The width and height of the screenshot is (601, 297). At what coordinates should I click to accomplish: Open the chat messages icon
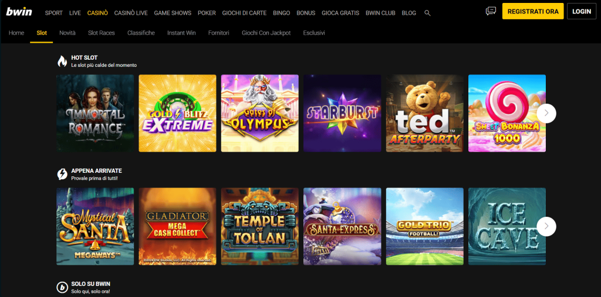[x=491, y=11]
